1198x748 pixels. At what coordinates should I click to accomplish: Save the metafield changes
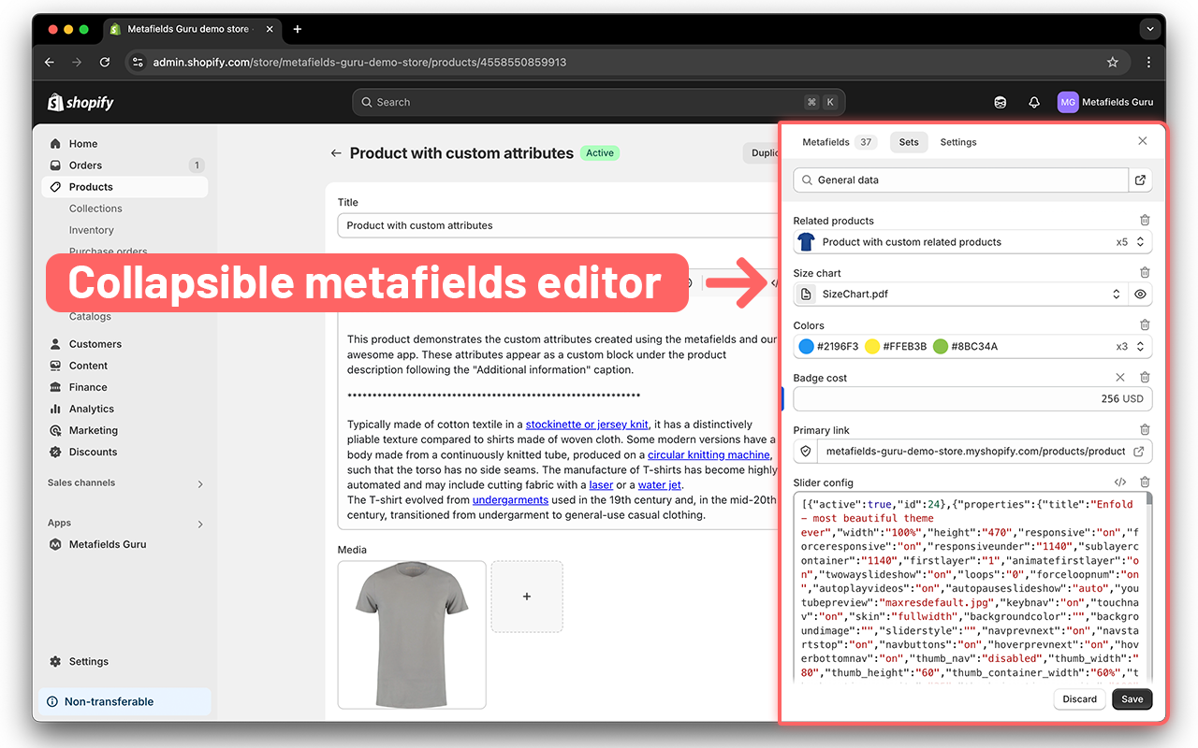point(1132,698)
